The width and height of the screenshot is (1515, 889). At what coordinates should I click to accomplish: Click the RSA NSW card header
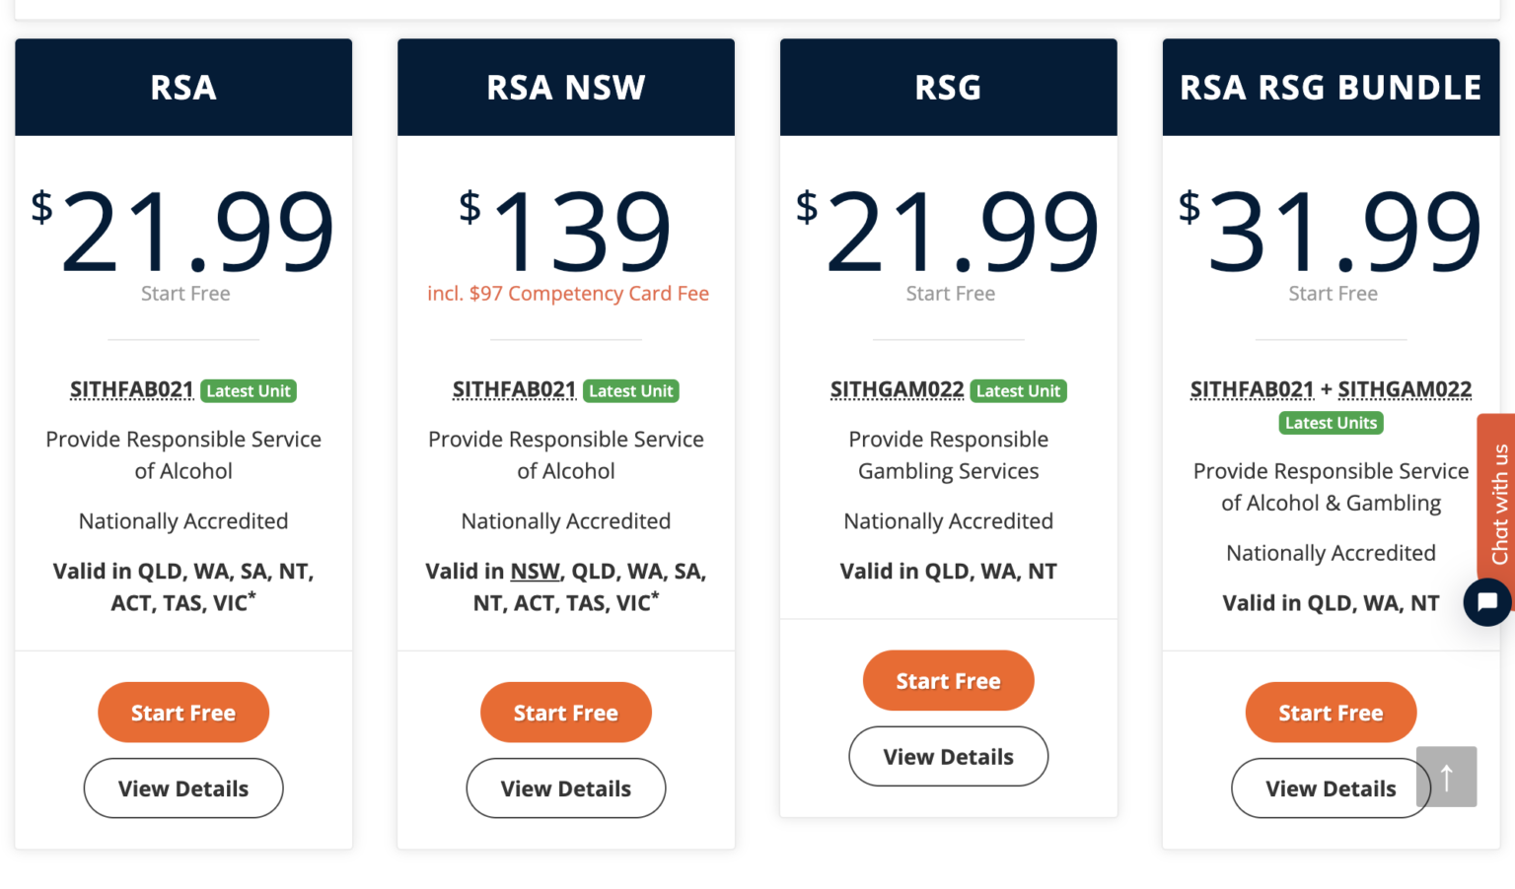pyautogui.click(x=566, y=88)
